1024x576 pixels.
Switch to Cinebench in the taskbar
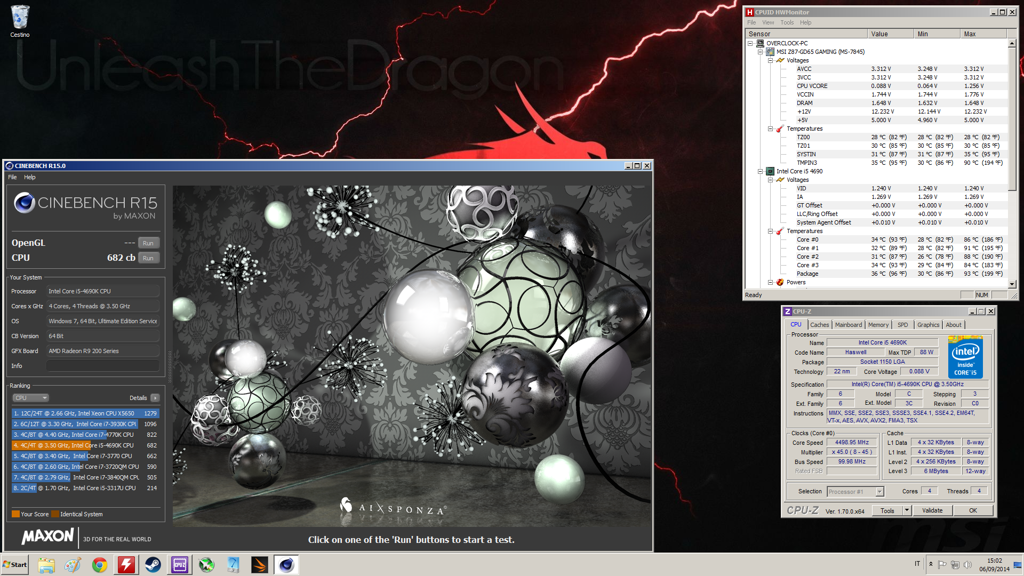pyautogui.click(x=286, y=565)
